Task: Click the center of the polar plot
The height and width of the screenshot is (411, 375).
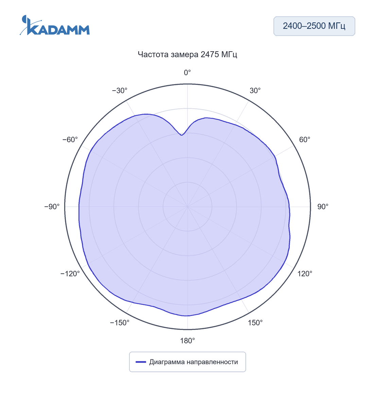Action: [187, 207]
